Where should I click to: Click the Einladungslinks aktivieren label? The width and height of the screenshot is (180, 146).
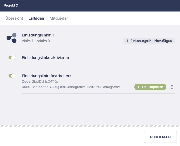(x=45, y=58)
